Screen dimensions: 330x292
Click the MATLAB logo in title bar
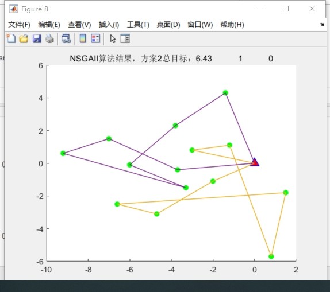(x=14, y=9)
